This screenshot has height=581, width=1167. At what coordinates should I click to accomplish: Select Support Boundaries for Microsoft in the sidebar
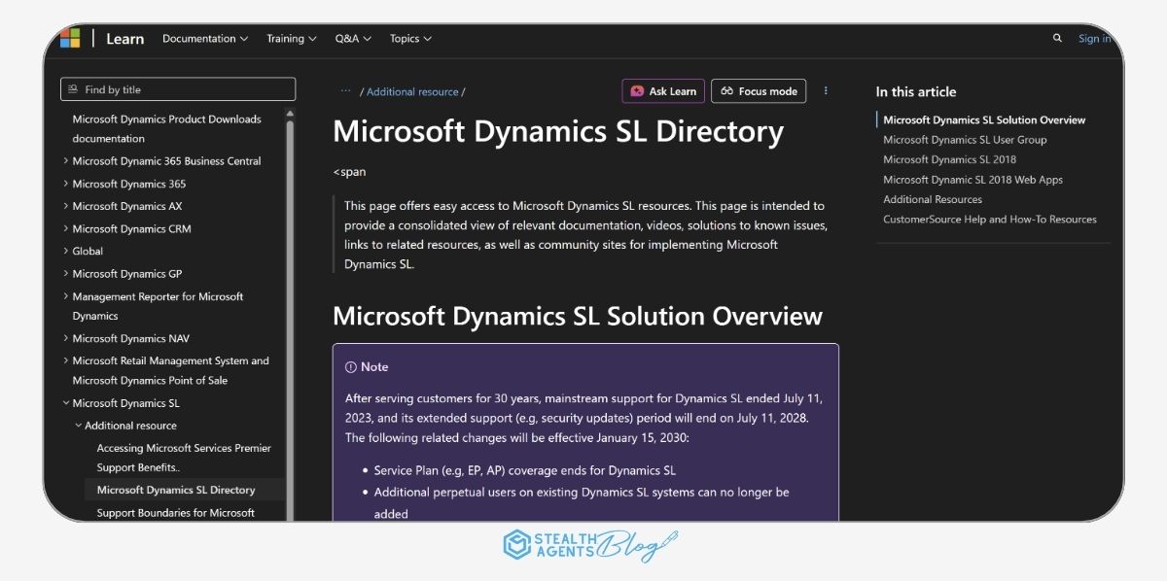176,512
